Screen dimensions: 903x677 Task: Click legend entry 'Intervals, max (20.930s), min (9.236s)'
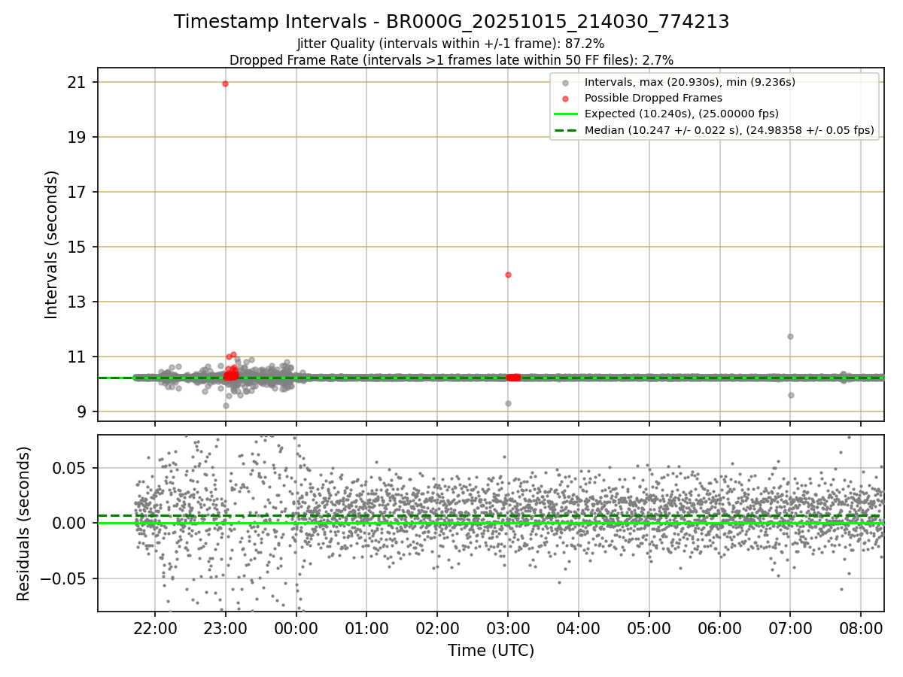pyautogui.click(x=689, y=82)
